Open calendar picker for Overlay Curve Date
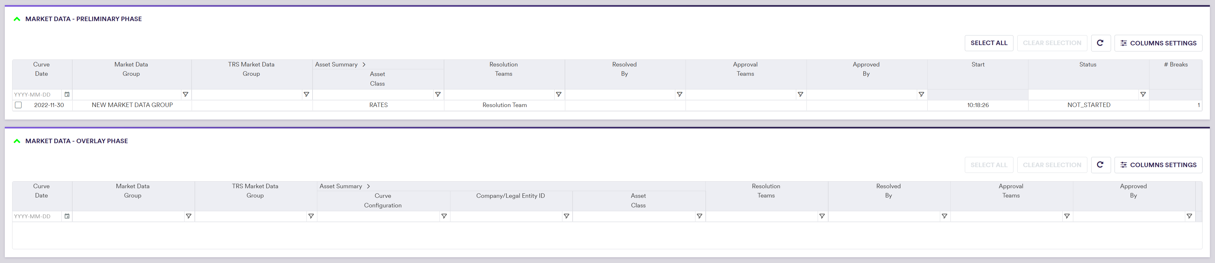Image resolution: width=1215 pixels, height=263 pixels. (x=67, y=216)
